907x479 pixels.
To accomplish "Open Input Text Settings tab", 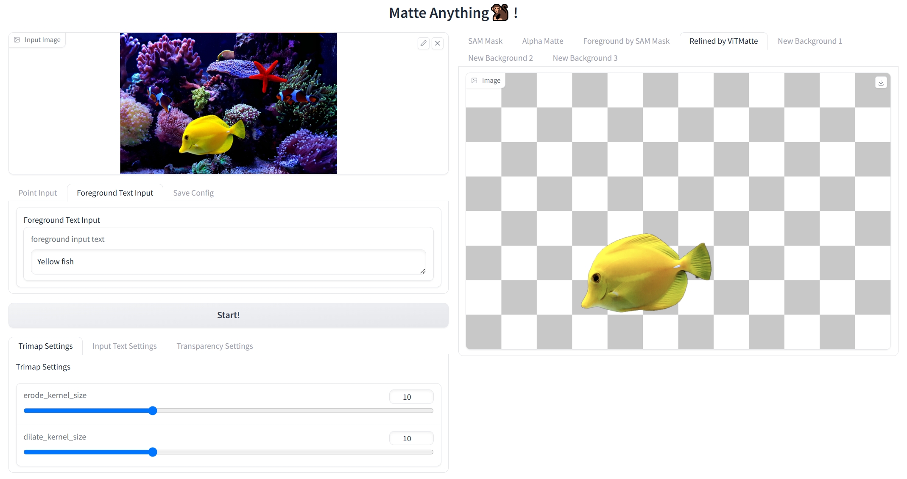I will pyautogui.click(x=124, y=346).
